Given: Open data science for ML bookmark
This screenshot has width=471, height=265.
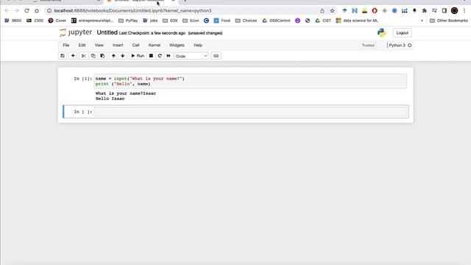Looking at the screenshot, I should click(357, 21).
